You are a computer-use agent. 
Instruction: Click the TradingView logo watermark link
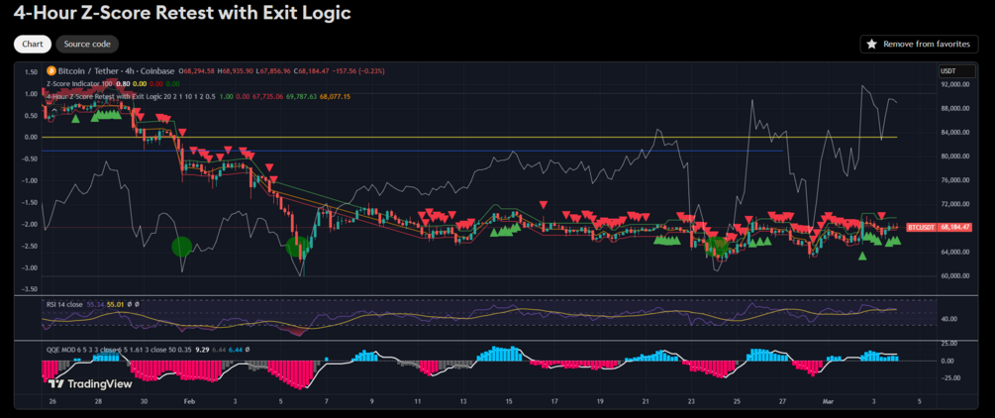pos(91,383)
